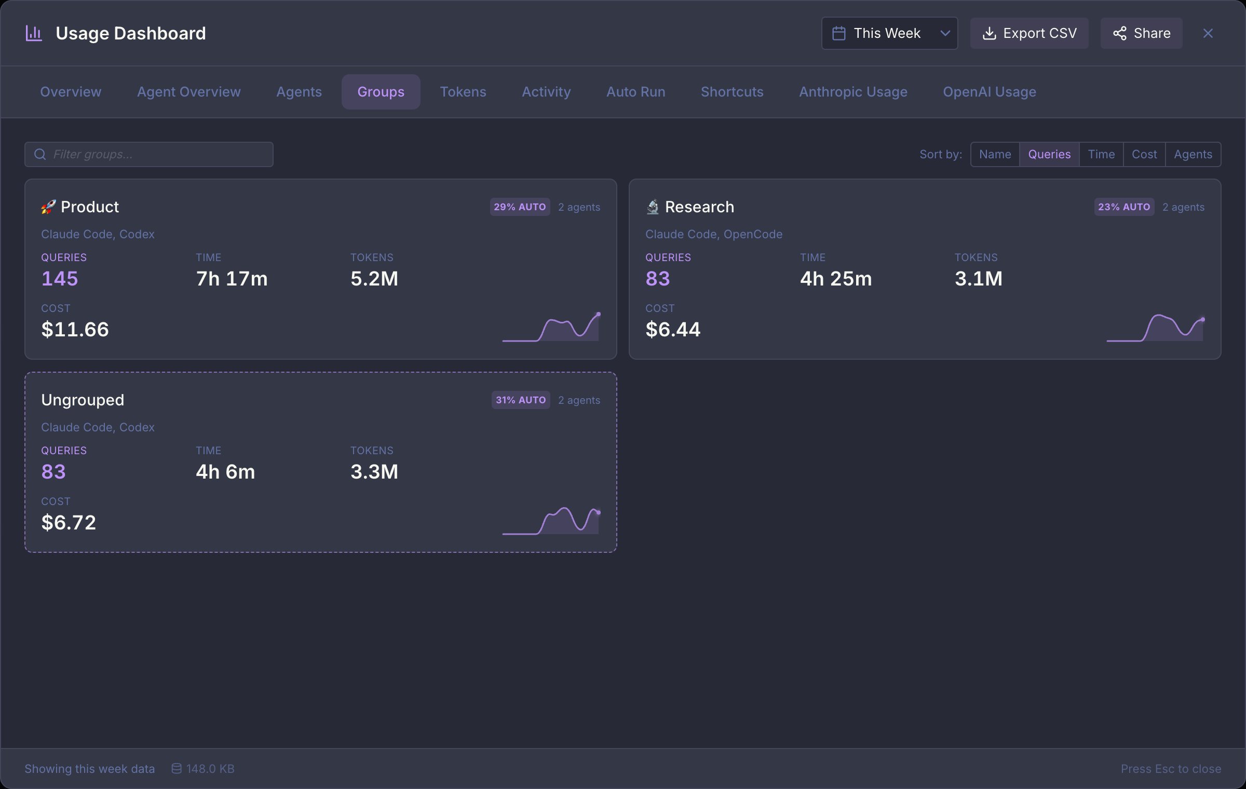Switch to Anthropic Usage tab
The height and width of the screenshot is (789, 1246).
[853, 92]
